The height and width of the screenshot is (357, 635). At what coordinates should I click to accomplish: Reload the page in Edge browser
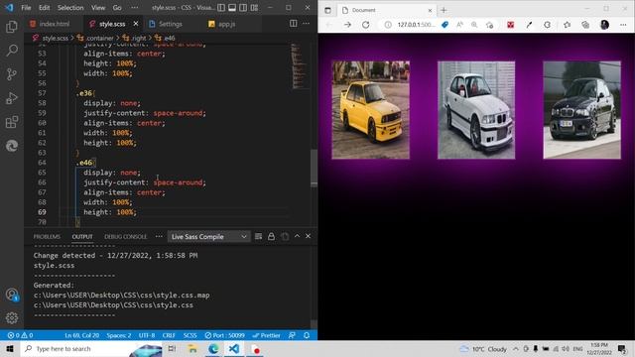[366, 25]
